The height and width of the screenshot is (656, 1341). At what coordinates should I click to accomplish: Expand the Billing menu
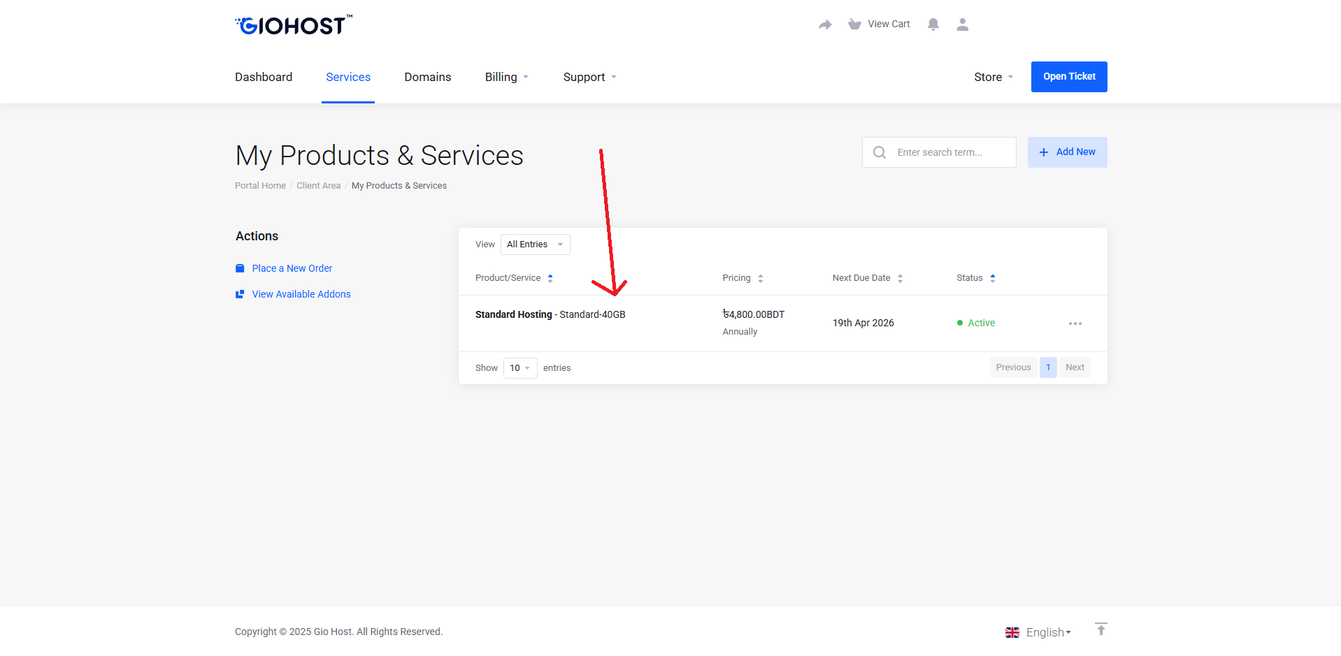pyautogui.click(x=507, y=77)
